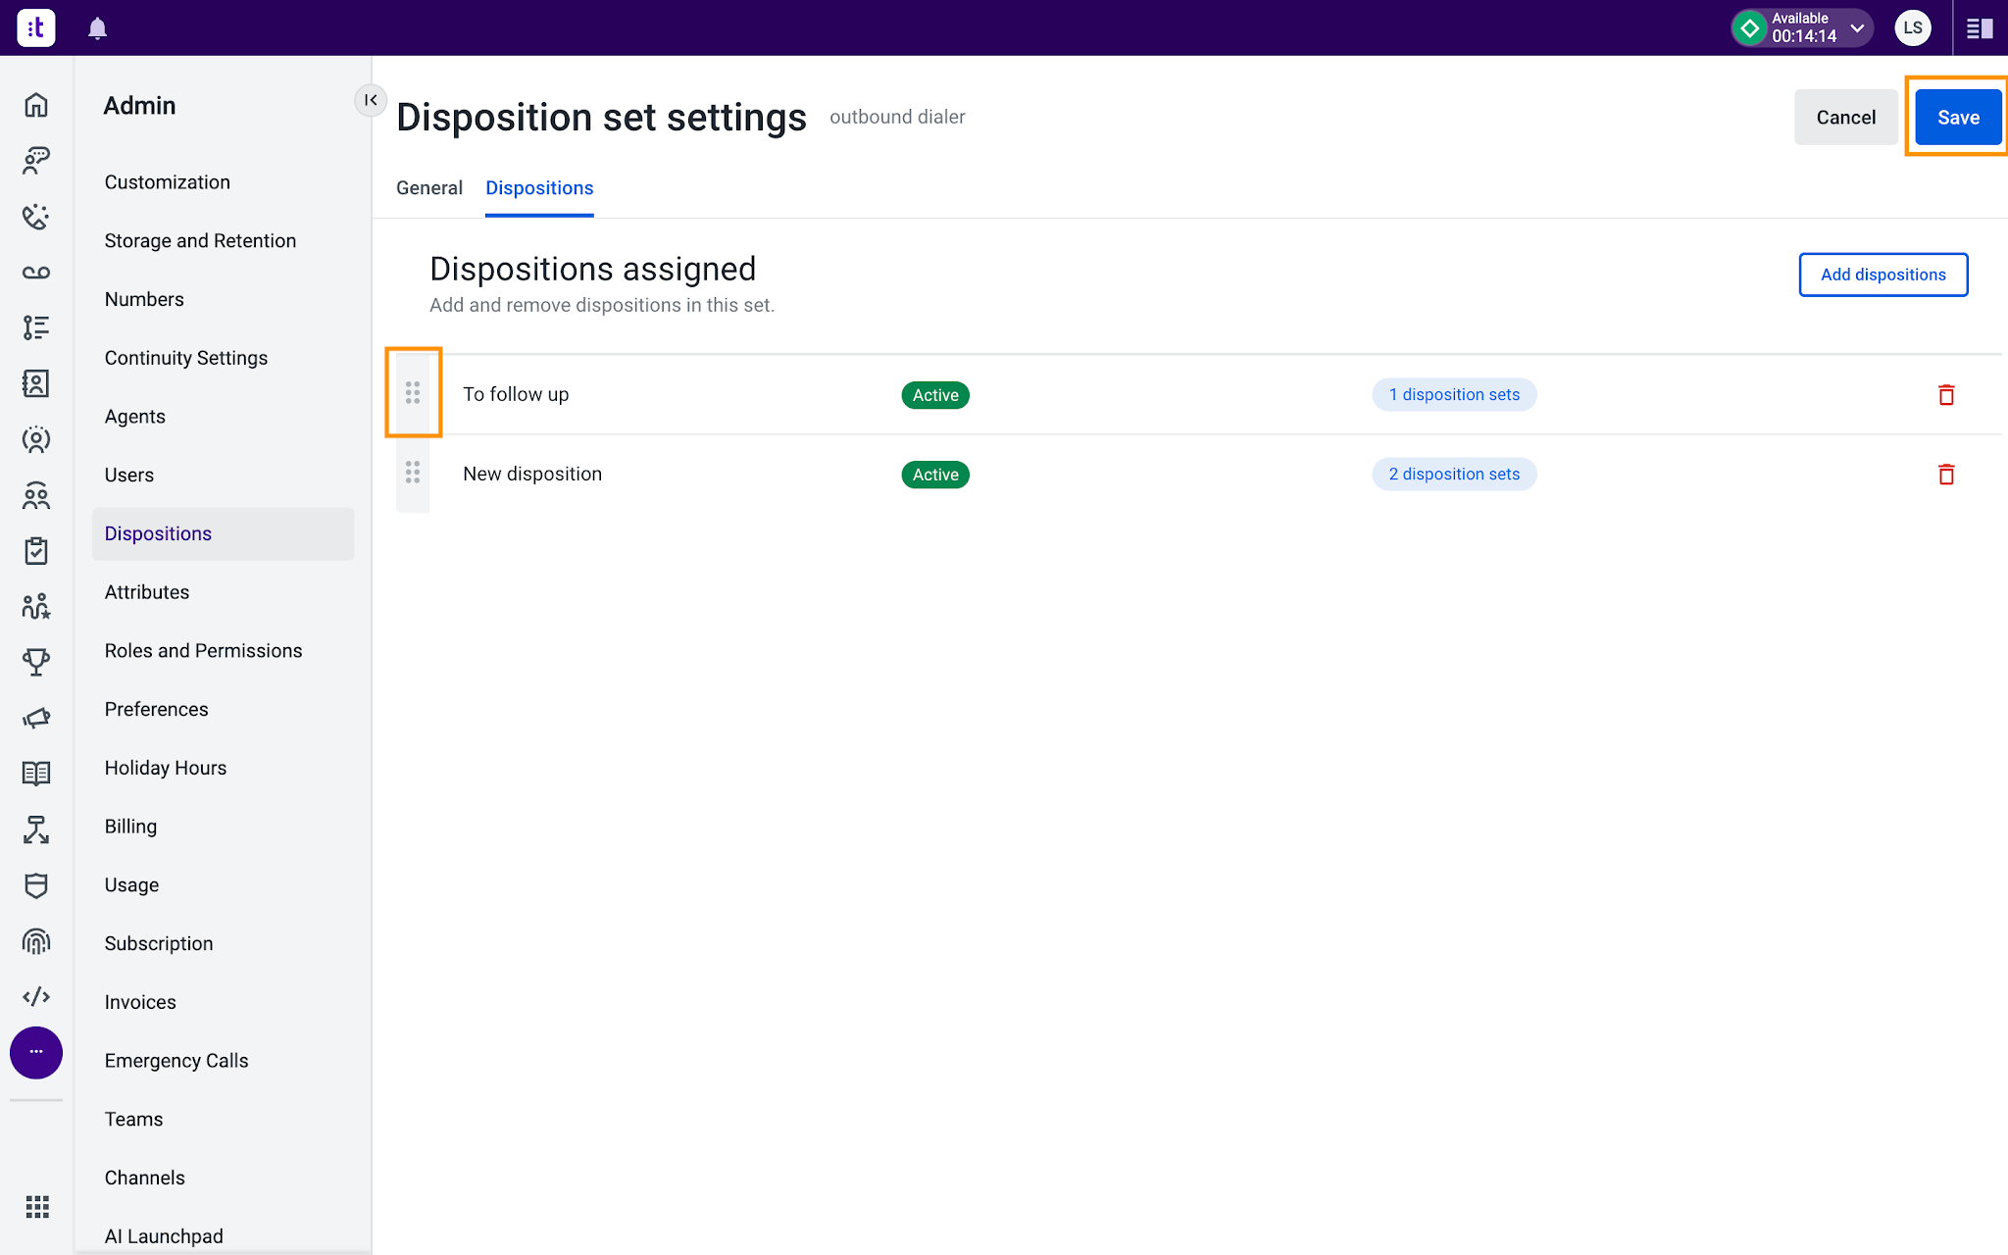
Task: Open the 1 disposition sets link
Action: 1454,394
